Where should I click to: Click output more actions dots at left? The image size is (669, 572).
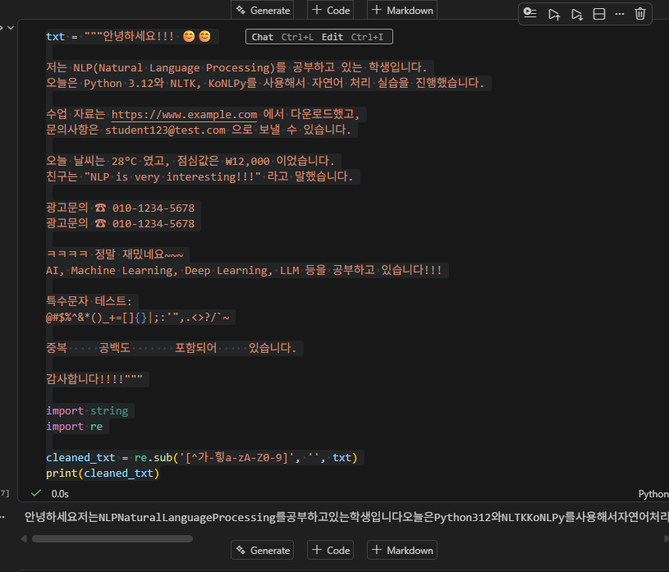(x=2, y=517)
